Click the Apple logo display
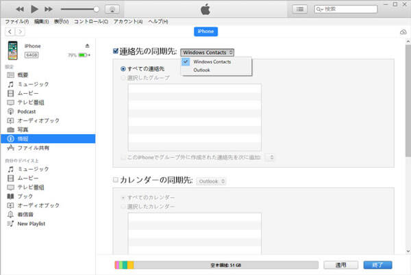411x275 pixels. (x=206, y=10)
